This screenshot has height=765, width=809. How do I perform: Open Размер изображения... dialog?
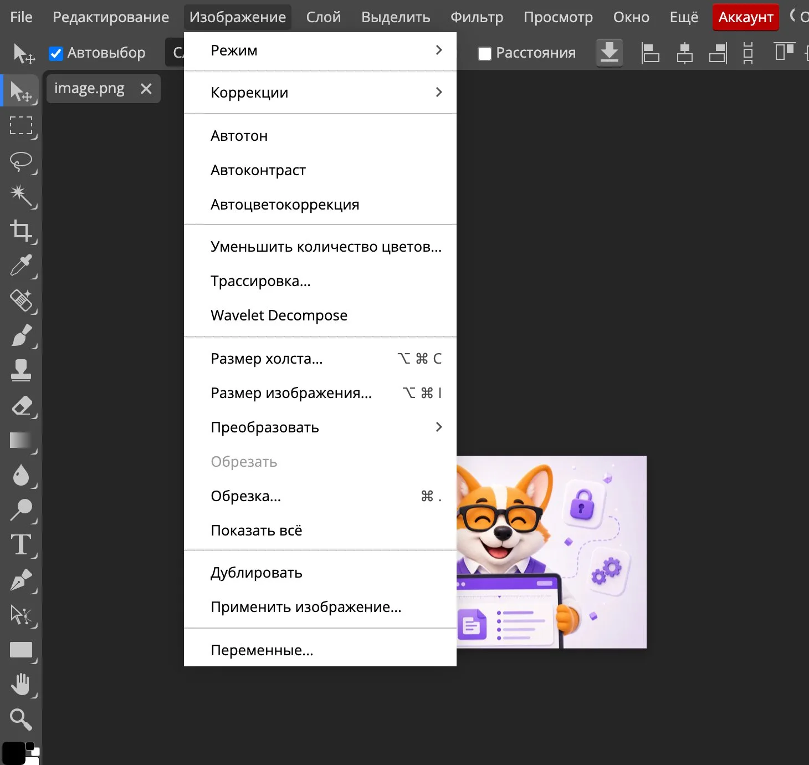[x=320, y=393]
